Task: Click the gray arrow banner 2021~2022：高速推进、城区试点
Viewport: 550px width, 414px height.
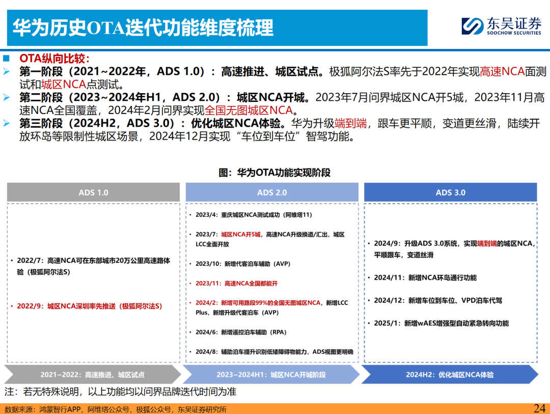Action: [x=93, y=374]
